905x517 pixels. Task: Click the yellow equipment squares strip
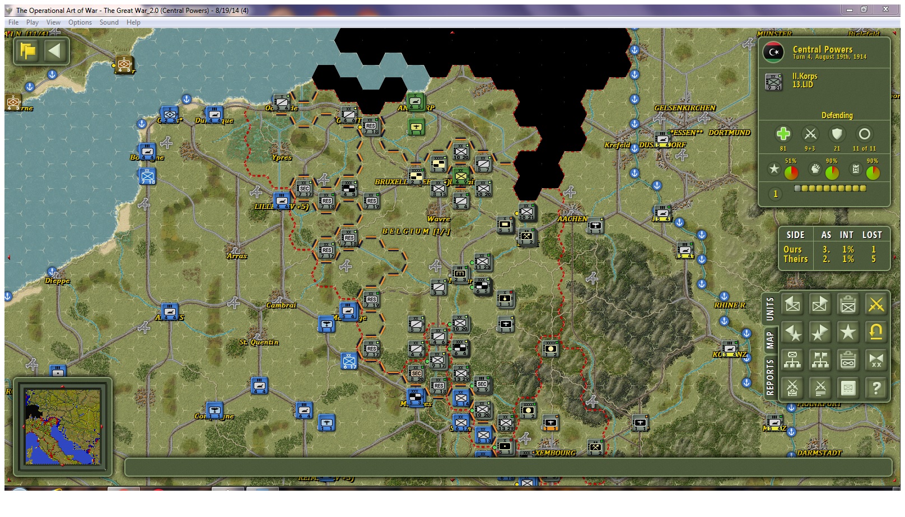[x=831, y=189]
